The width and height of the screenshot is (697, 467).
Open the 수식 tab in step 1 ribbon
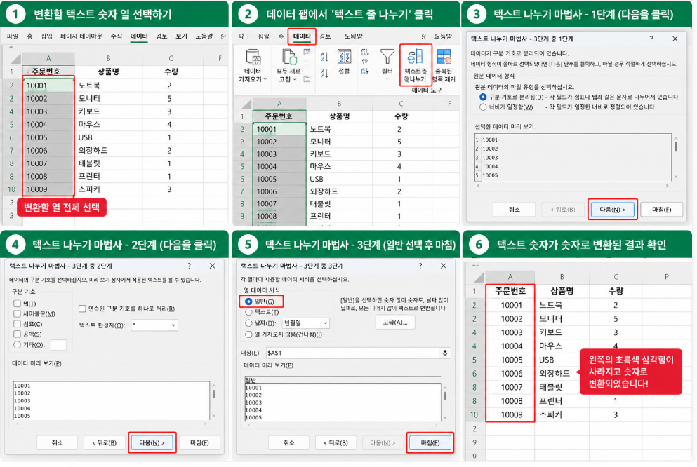pos(117,36)
